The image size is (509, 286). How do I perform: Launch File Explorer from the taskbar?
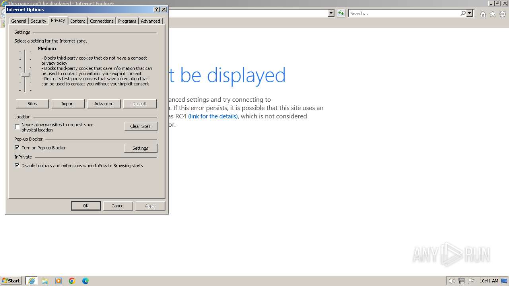point(45,281)
